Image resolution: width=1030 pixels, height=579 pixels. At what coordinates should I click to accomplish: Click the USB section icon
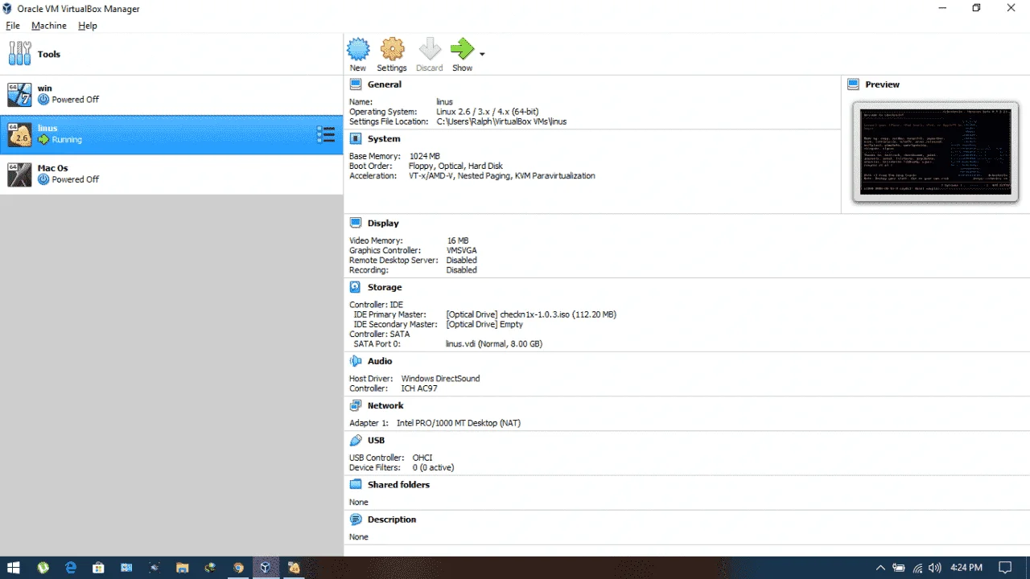356,441
